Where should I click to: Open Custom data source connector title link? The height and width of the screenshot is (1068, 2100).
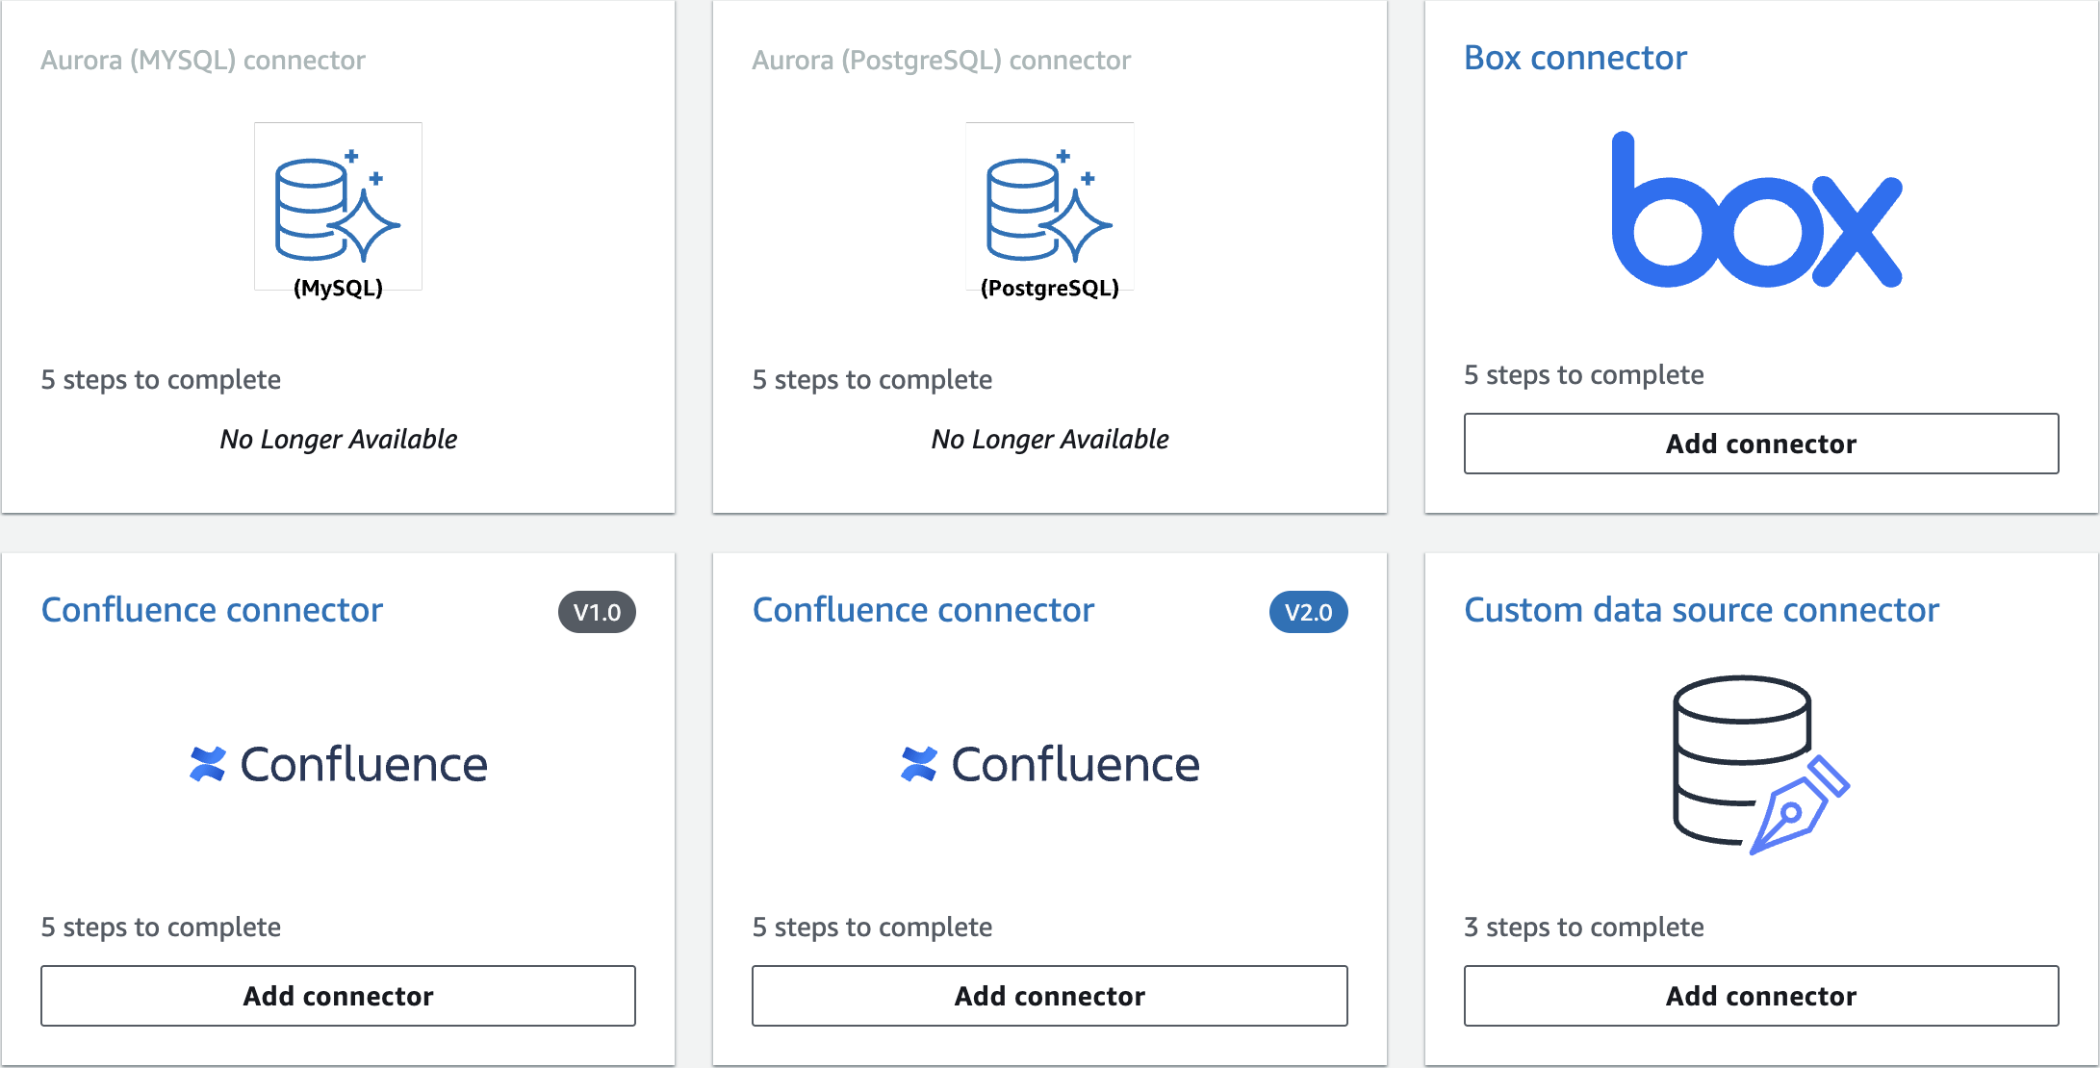point(1701,610)
